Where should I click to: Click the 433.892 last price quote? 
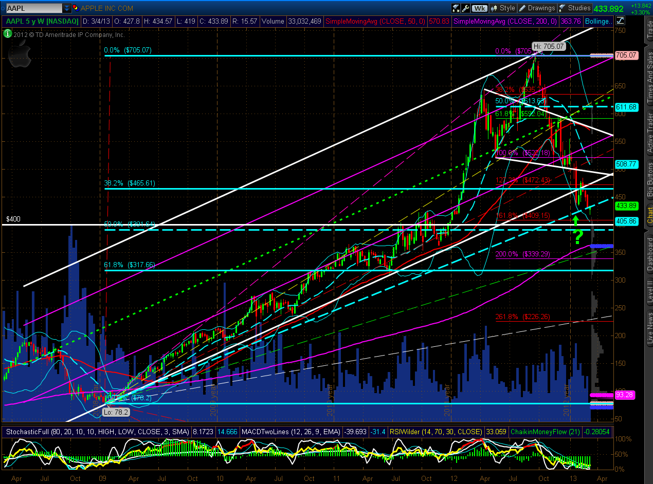pos(609,9)
